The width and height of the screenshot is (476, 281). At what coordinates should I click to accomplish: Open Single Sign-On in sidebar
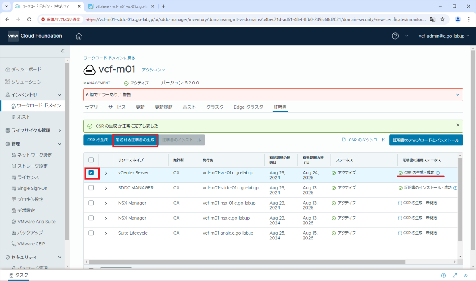(x=29, y=188)
